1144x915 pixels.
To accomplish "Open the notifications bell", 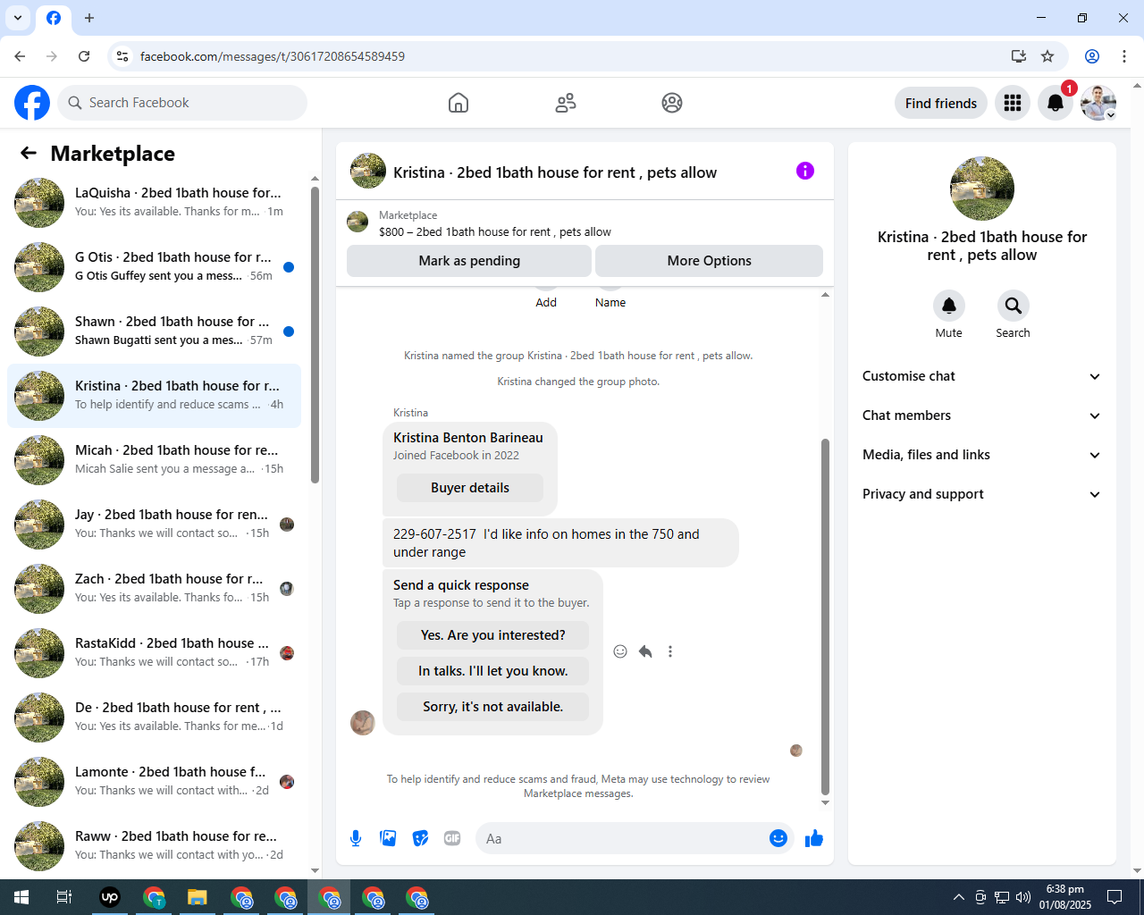I will click(1056, 104).
